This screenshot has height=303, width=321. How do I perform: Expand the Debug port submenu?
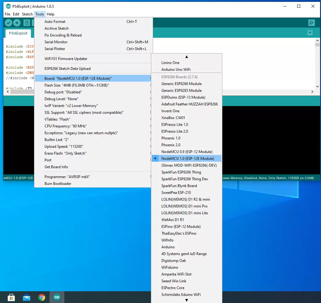(x=93, y=92)
